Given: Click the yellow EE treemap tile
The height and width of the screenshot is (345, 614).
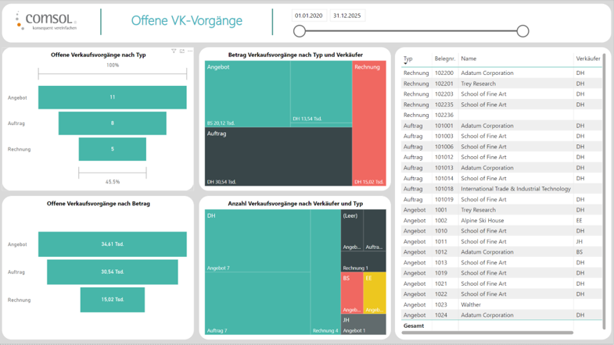Looking at the screenshot, I should 375,293.
